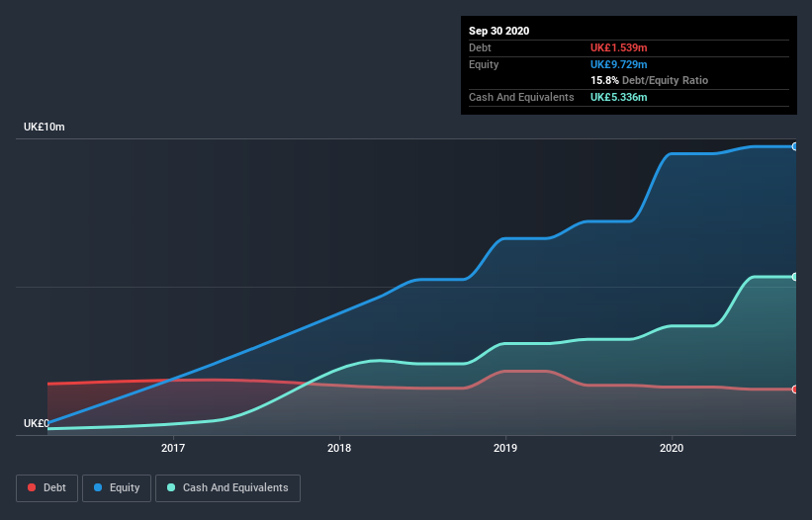The height and width of the screenshot is (520, 812).
Task: Click the Cash endpoint marker at Sep 2020
Action: point(795,278)
